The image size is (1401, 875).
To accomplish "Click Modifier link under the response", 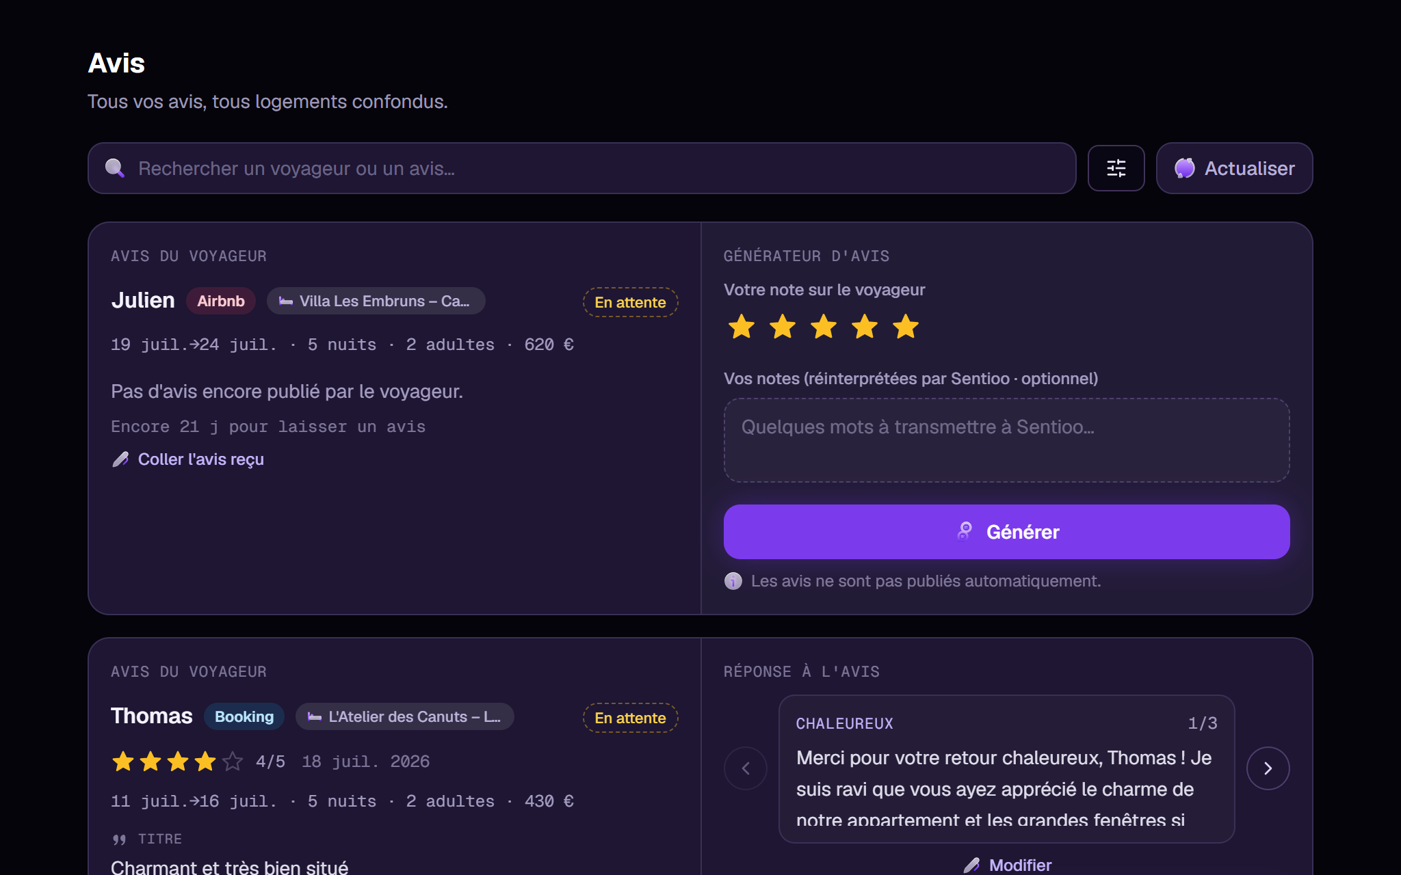I will [x=1020, y=865].
